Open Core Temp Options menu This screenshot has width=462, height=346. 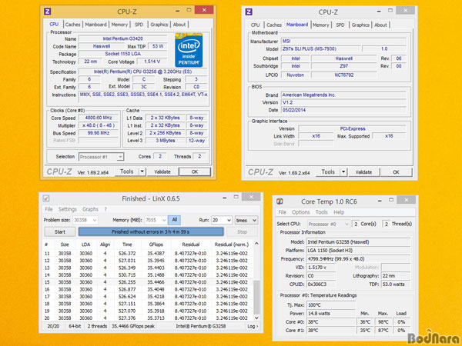coord(300,212)
